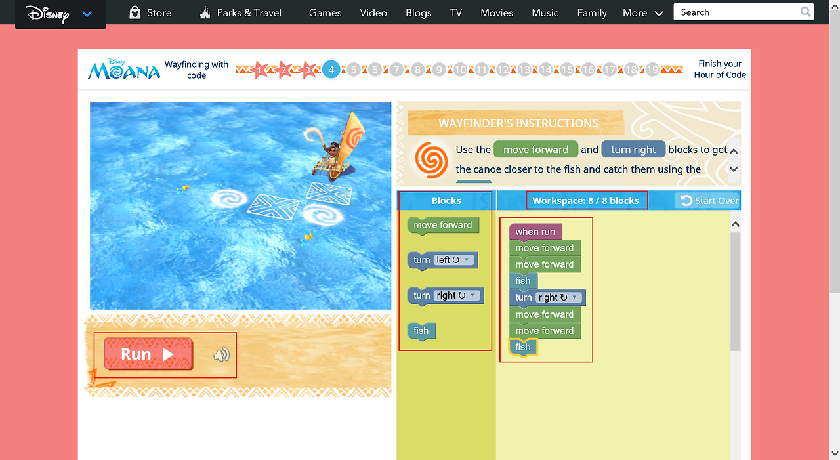Jump to level 6 bubble
The image size is (840, 460).
point(375,70)
